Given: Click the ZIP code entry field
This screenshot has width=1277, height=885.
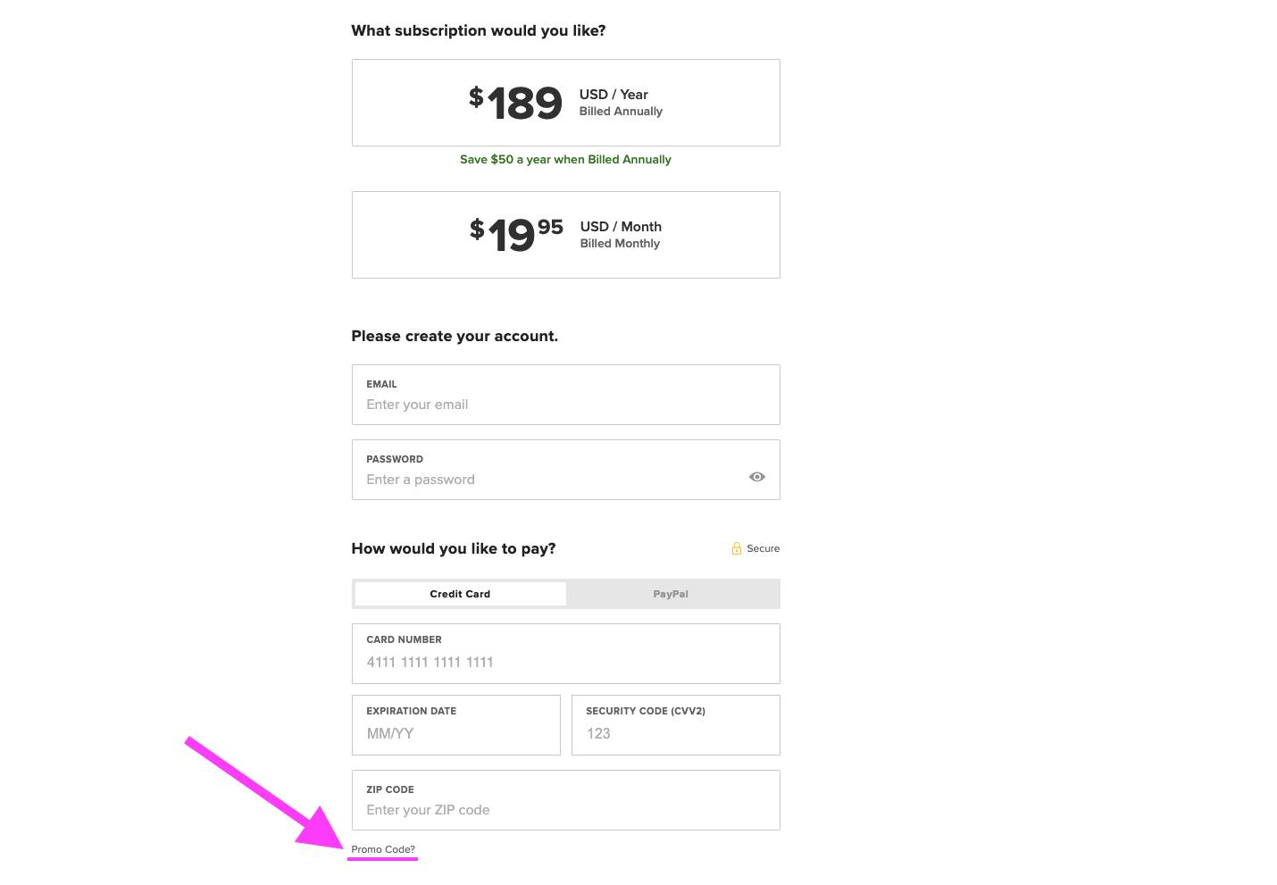Looking at the screenshot, I should pos(565,809).
